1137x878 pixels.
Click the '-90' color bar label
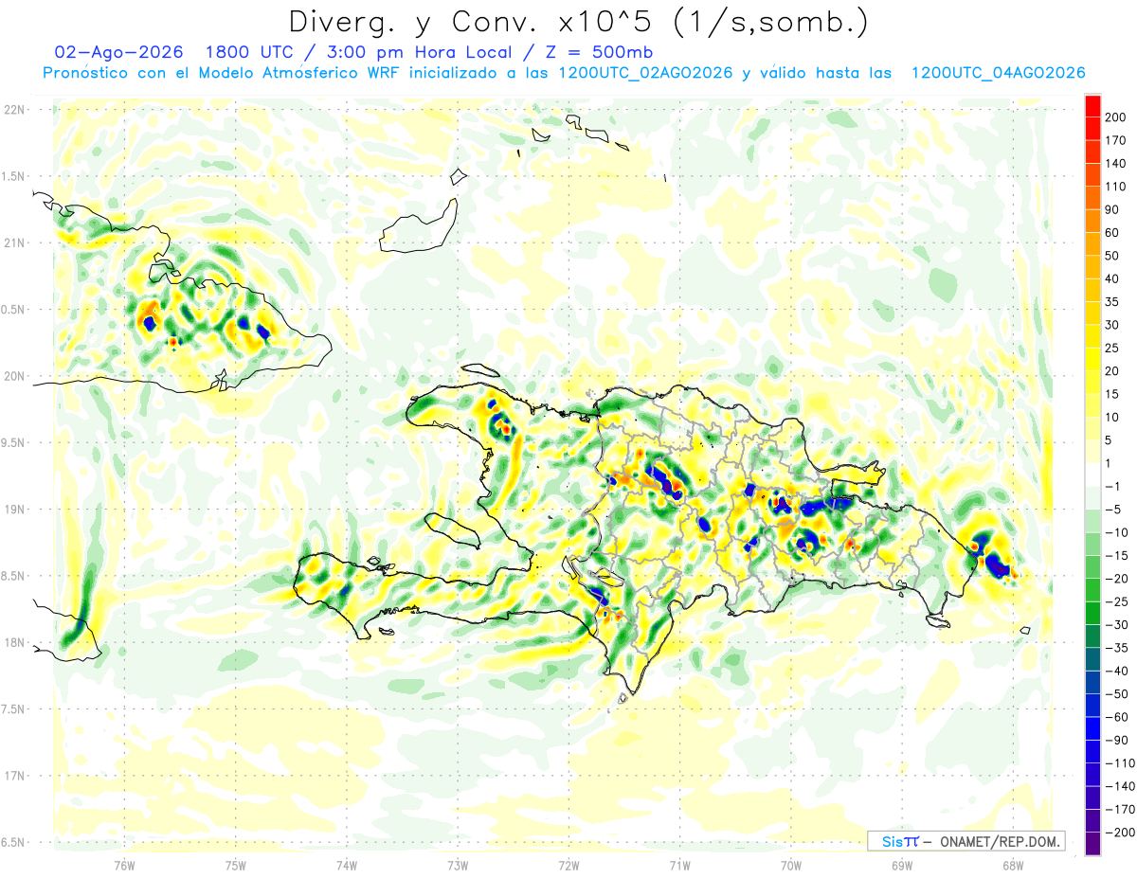click(1116, 741)
